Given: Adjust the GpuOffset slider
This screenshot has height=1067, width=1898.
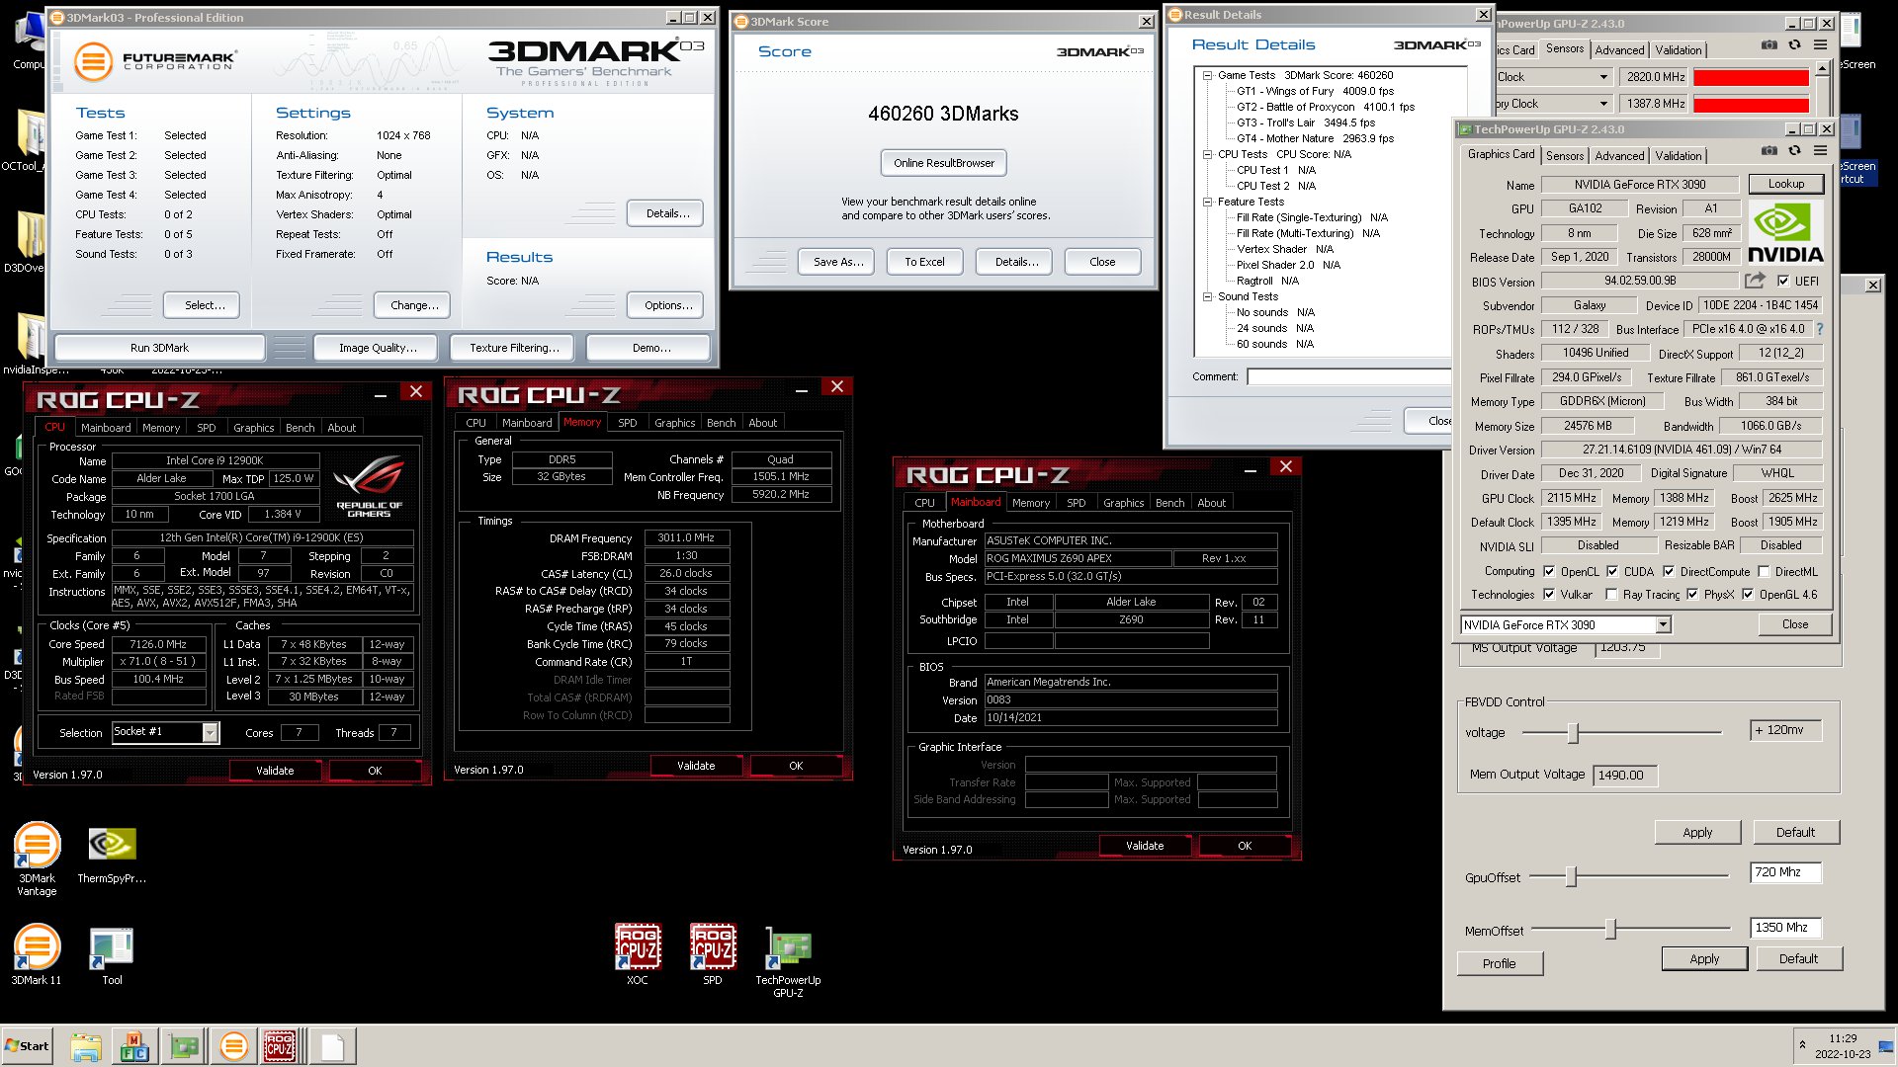Looking at the screenshot, I should tap(1570, 876).
